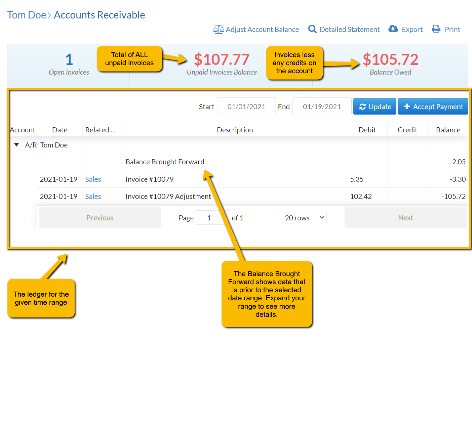Viewport: 472px width, 427px height.
Task: Click the plus icon in Accept Payment
Action: 407,106
